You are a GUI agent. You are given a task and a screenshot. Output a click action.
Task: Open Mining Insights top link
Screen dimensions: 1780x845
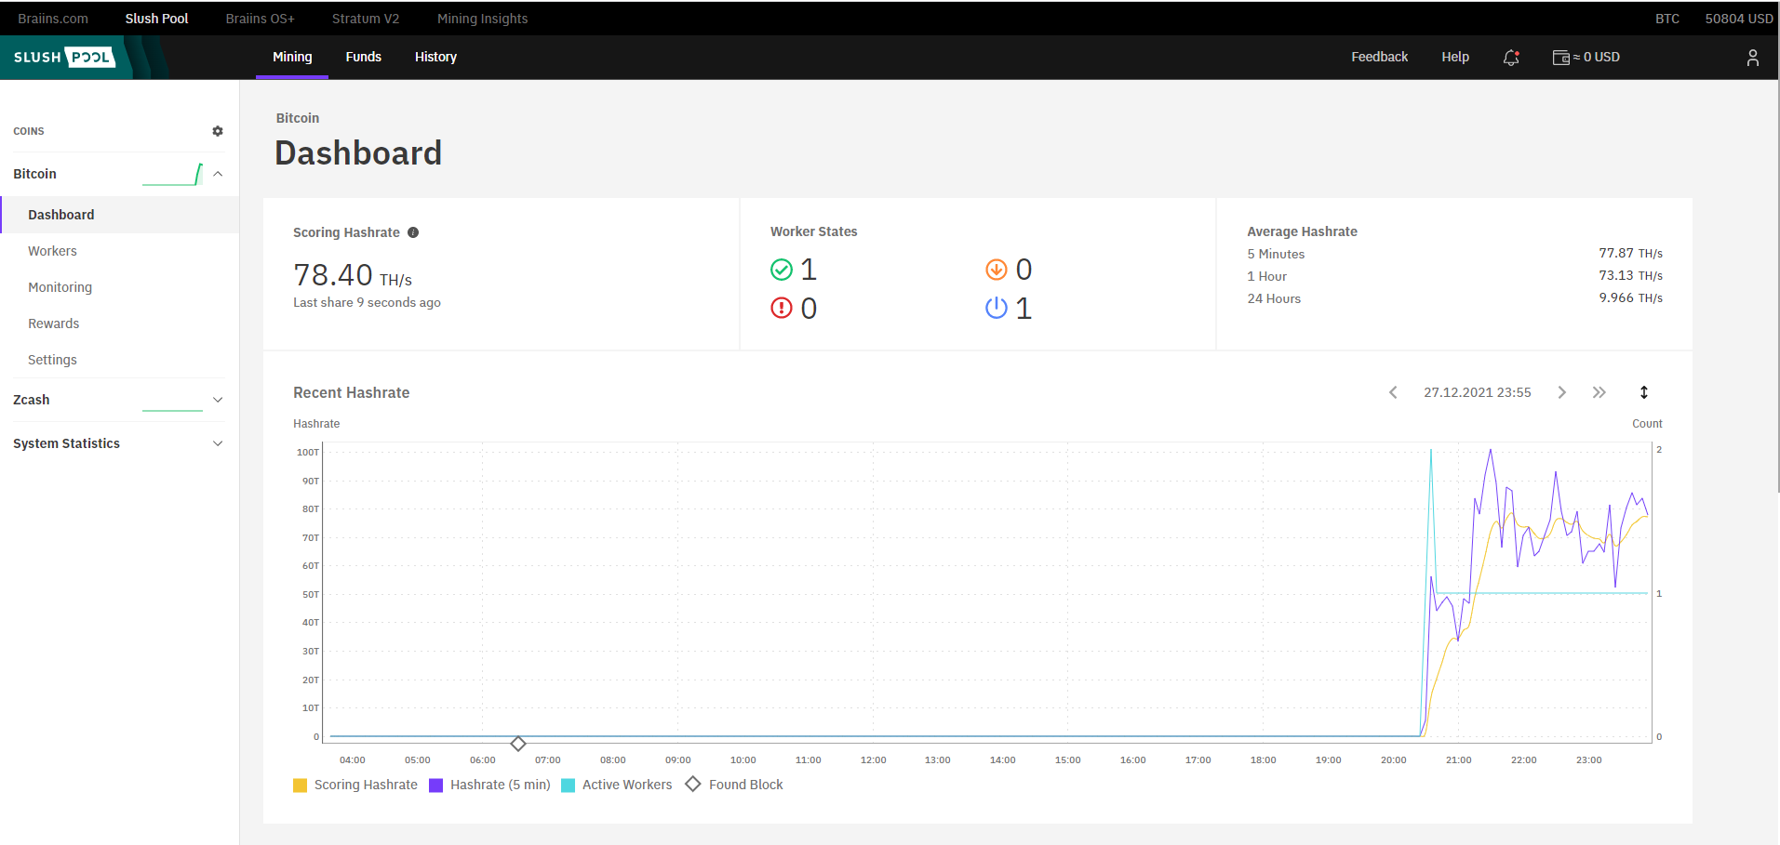coord(482,19)
